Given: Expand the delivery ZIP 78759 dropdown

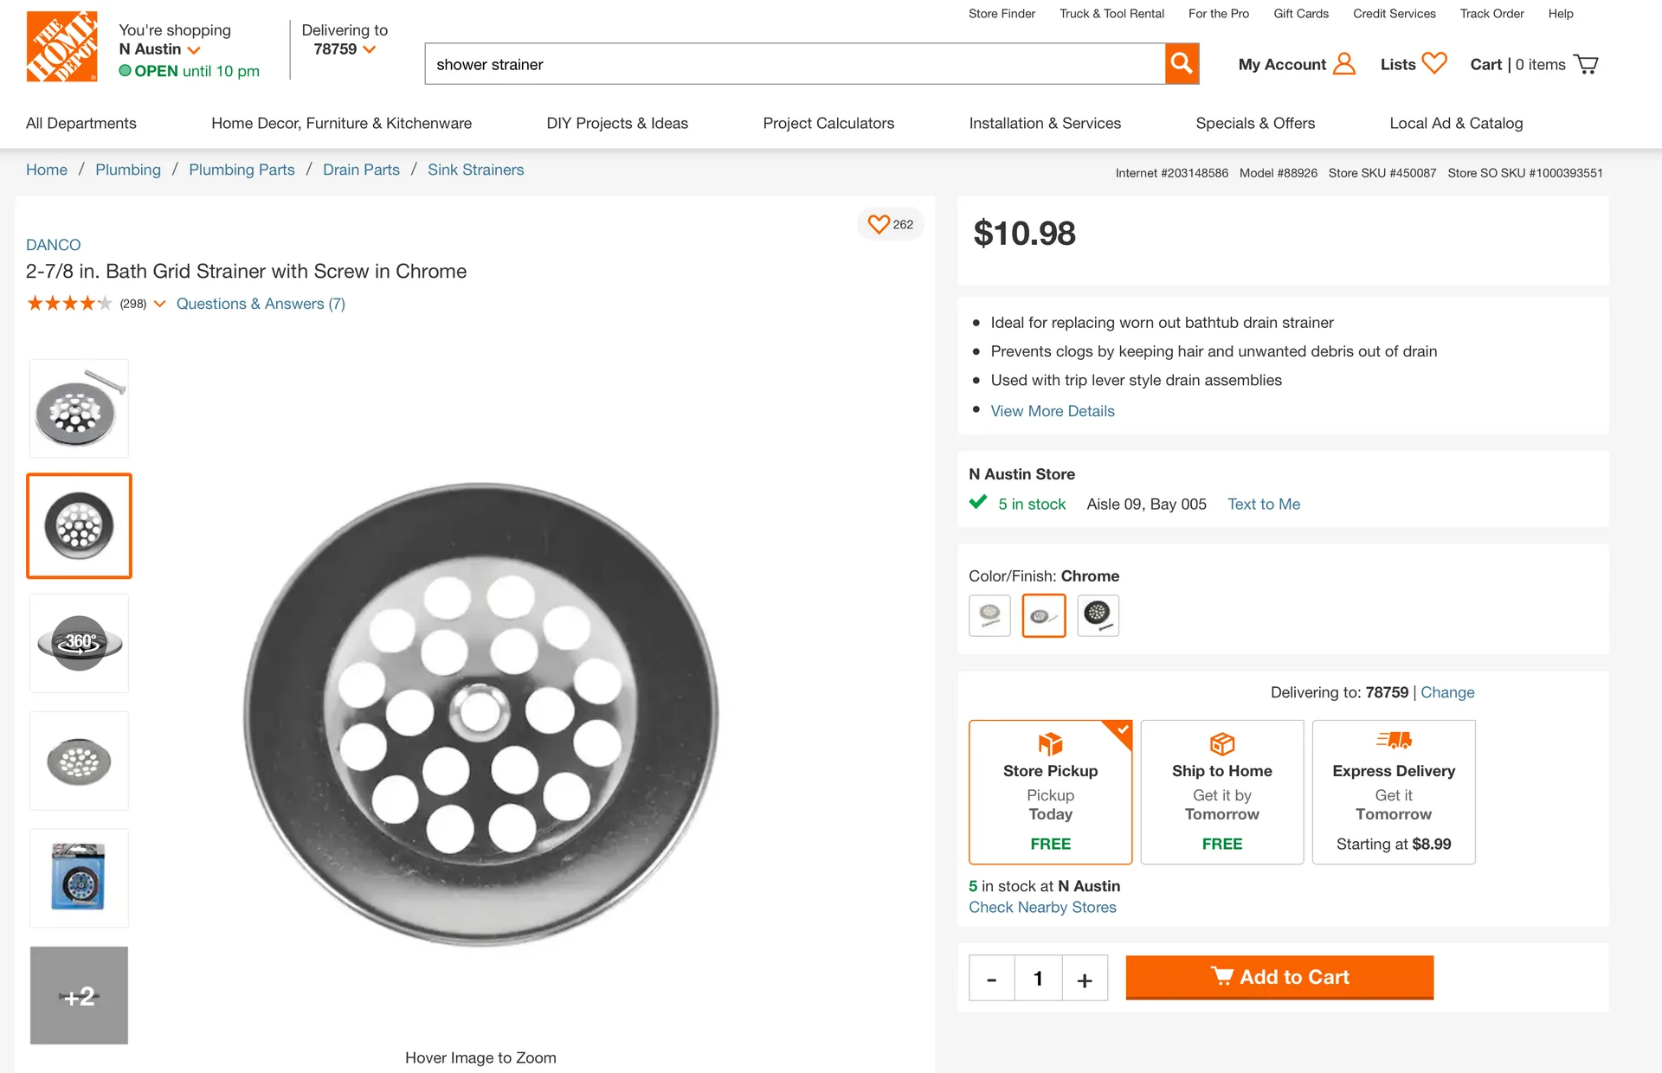Looking at the screenshot, I should 370,50.
